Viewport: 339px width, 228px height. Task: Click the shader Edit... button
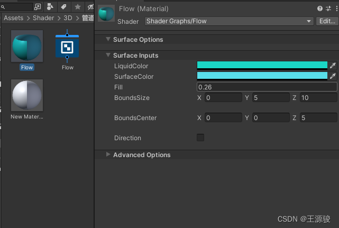(x=326, y=21)
